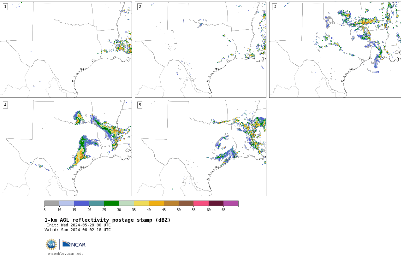Click the NSF logo
The width and height of the screenshot is (404, 257).
point(51,244)
